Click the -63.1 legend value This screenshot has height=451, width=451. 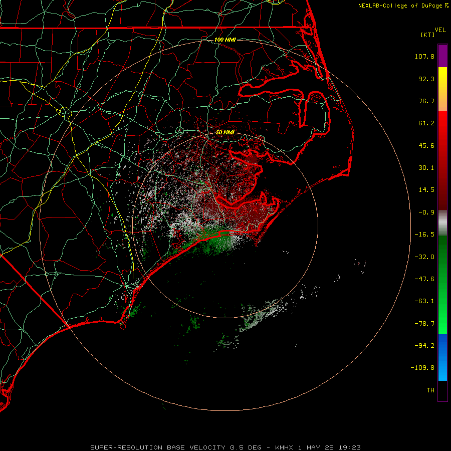(x=424, y=301)
